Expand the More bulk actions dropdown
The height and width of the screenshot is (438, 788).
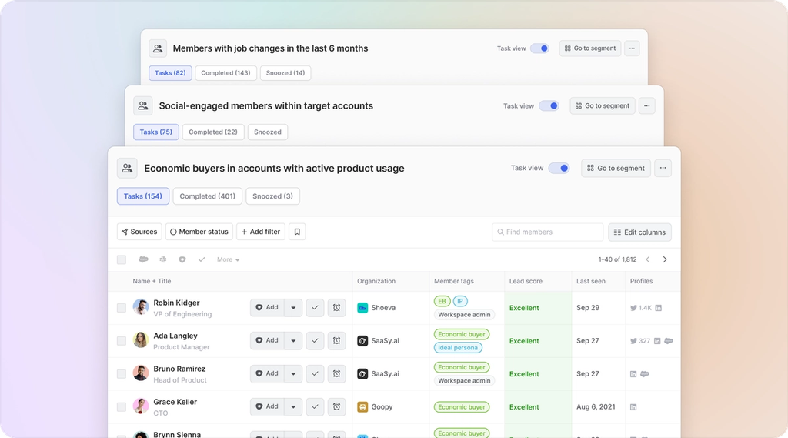coord(228,259)
